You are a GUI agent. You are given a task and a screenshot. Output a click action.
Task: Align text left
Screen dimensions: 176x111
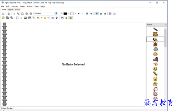click(97, 14)
